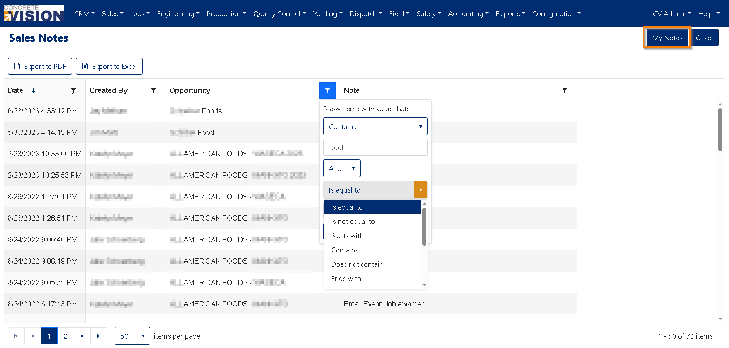The image size is (729, 348).
Task: Click the Concrete Vision logo
Action: click(34, 13)
